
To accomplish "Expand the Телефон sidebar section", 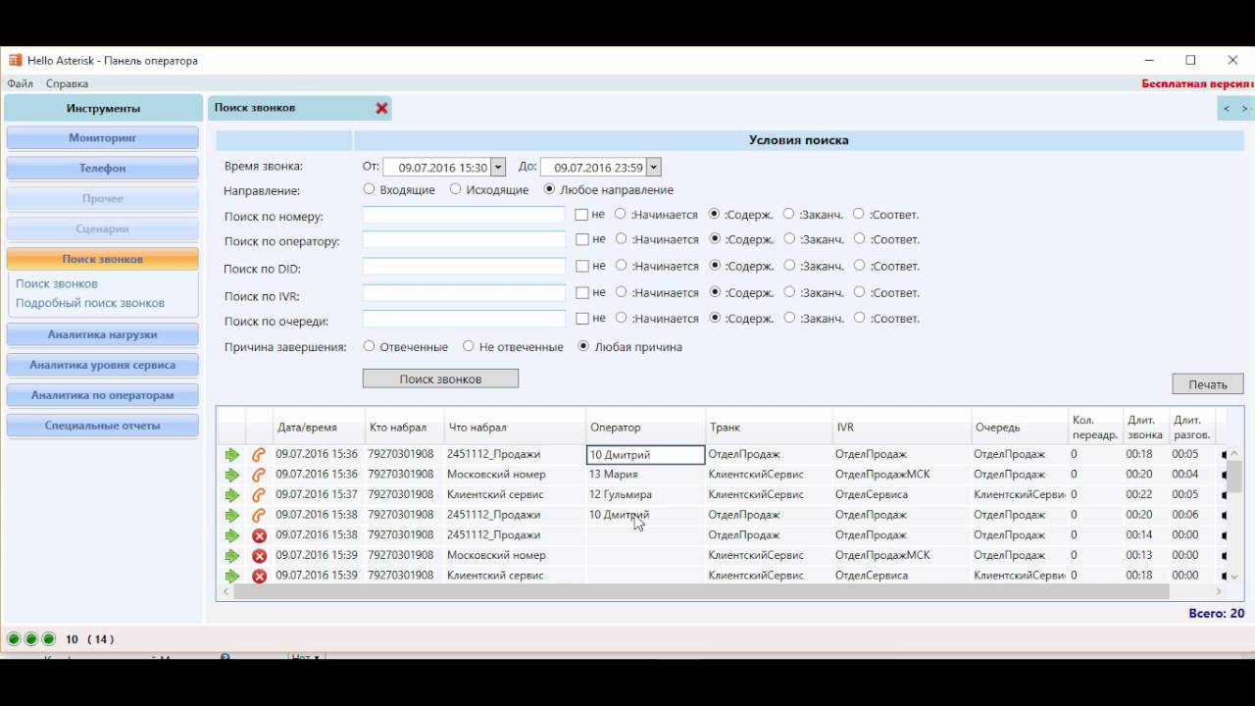I will tap(103, 169).
